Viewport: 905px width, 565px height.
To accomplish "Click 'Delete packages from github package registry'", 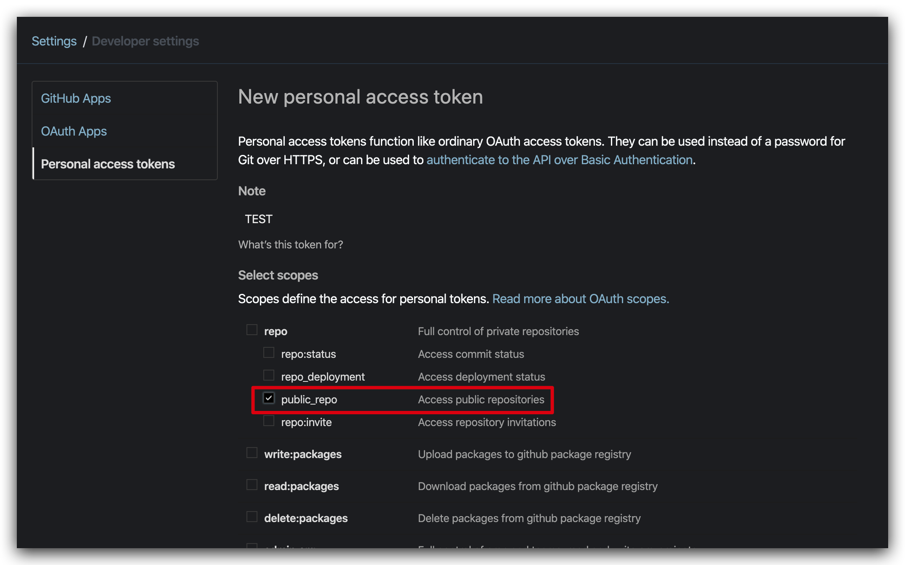I will pyautogui.click(x=529, y=518).
